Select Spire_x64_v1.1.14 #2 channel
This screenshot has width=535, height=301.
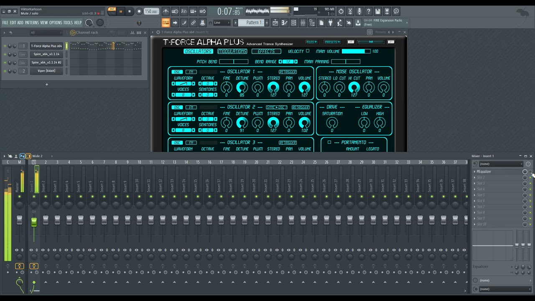coord(46,63)
